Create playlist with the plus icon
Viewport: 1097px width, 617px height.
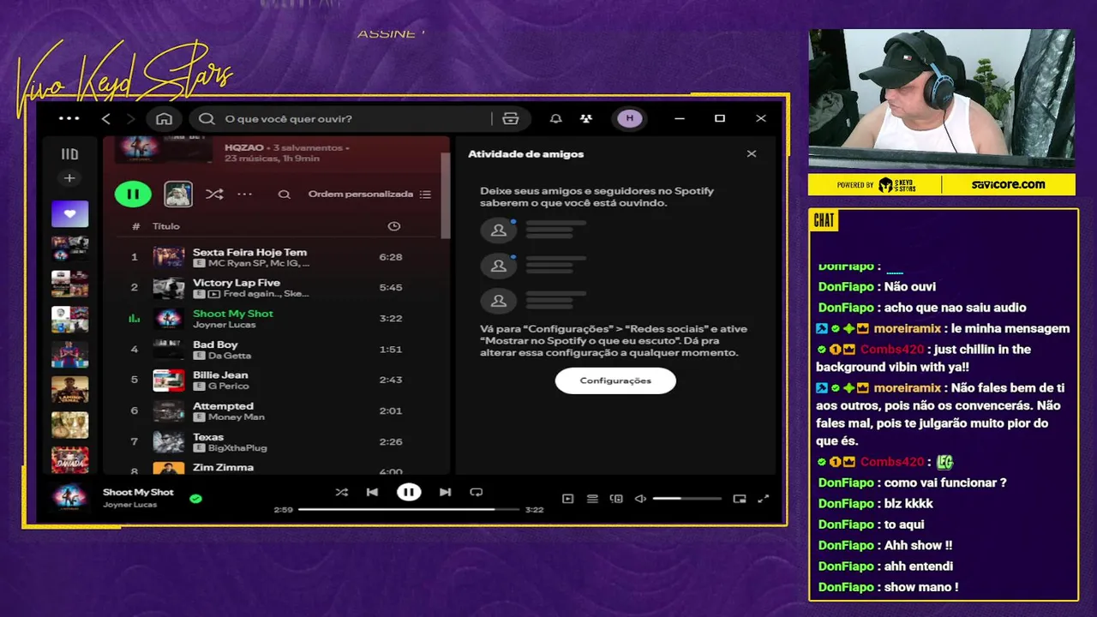tap(69, 178)
